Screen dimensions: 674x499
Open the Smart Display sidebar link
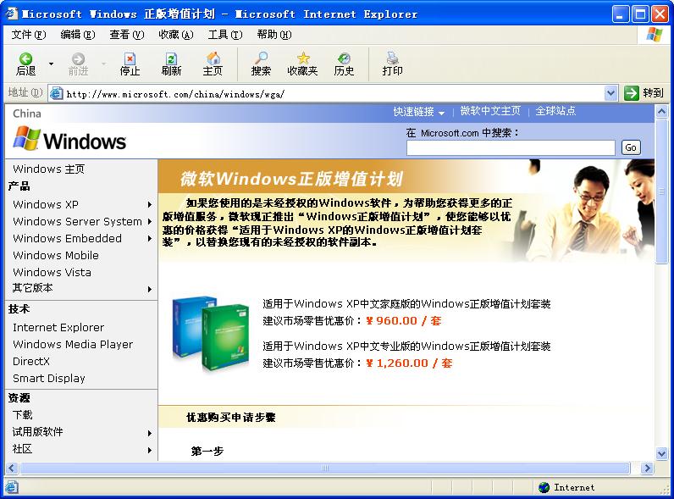pyautogui.click(x=48, y=378)
